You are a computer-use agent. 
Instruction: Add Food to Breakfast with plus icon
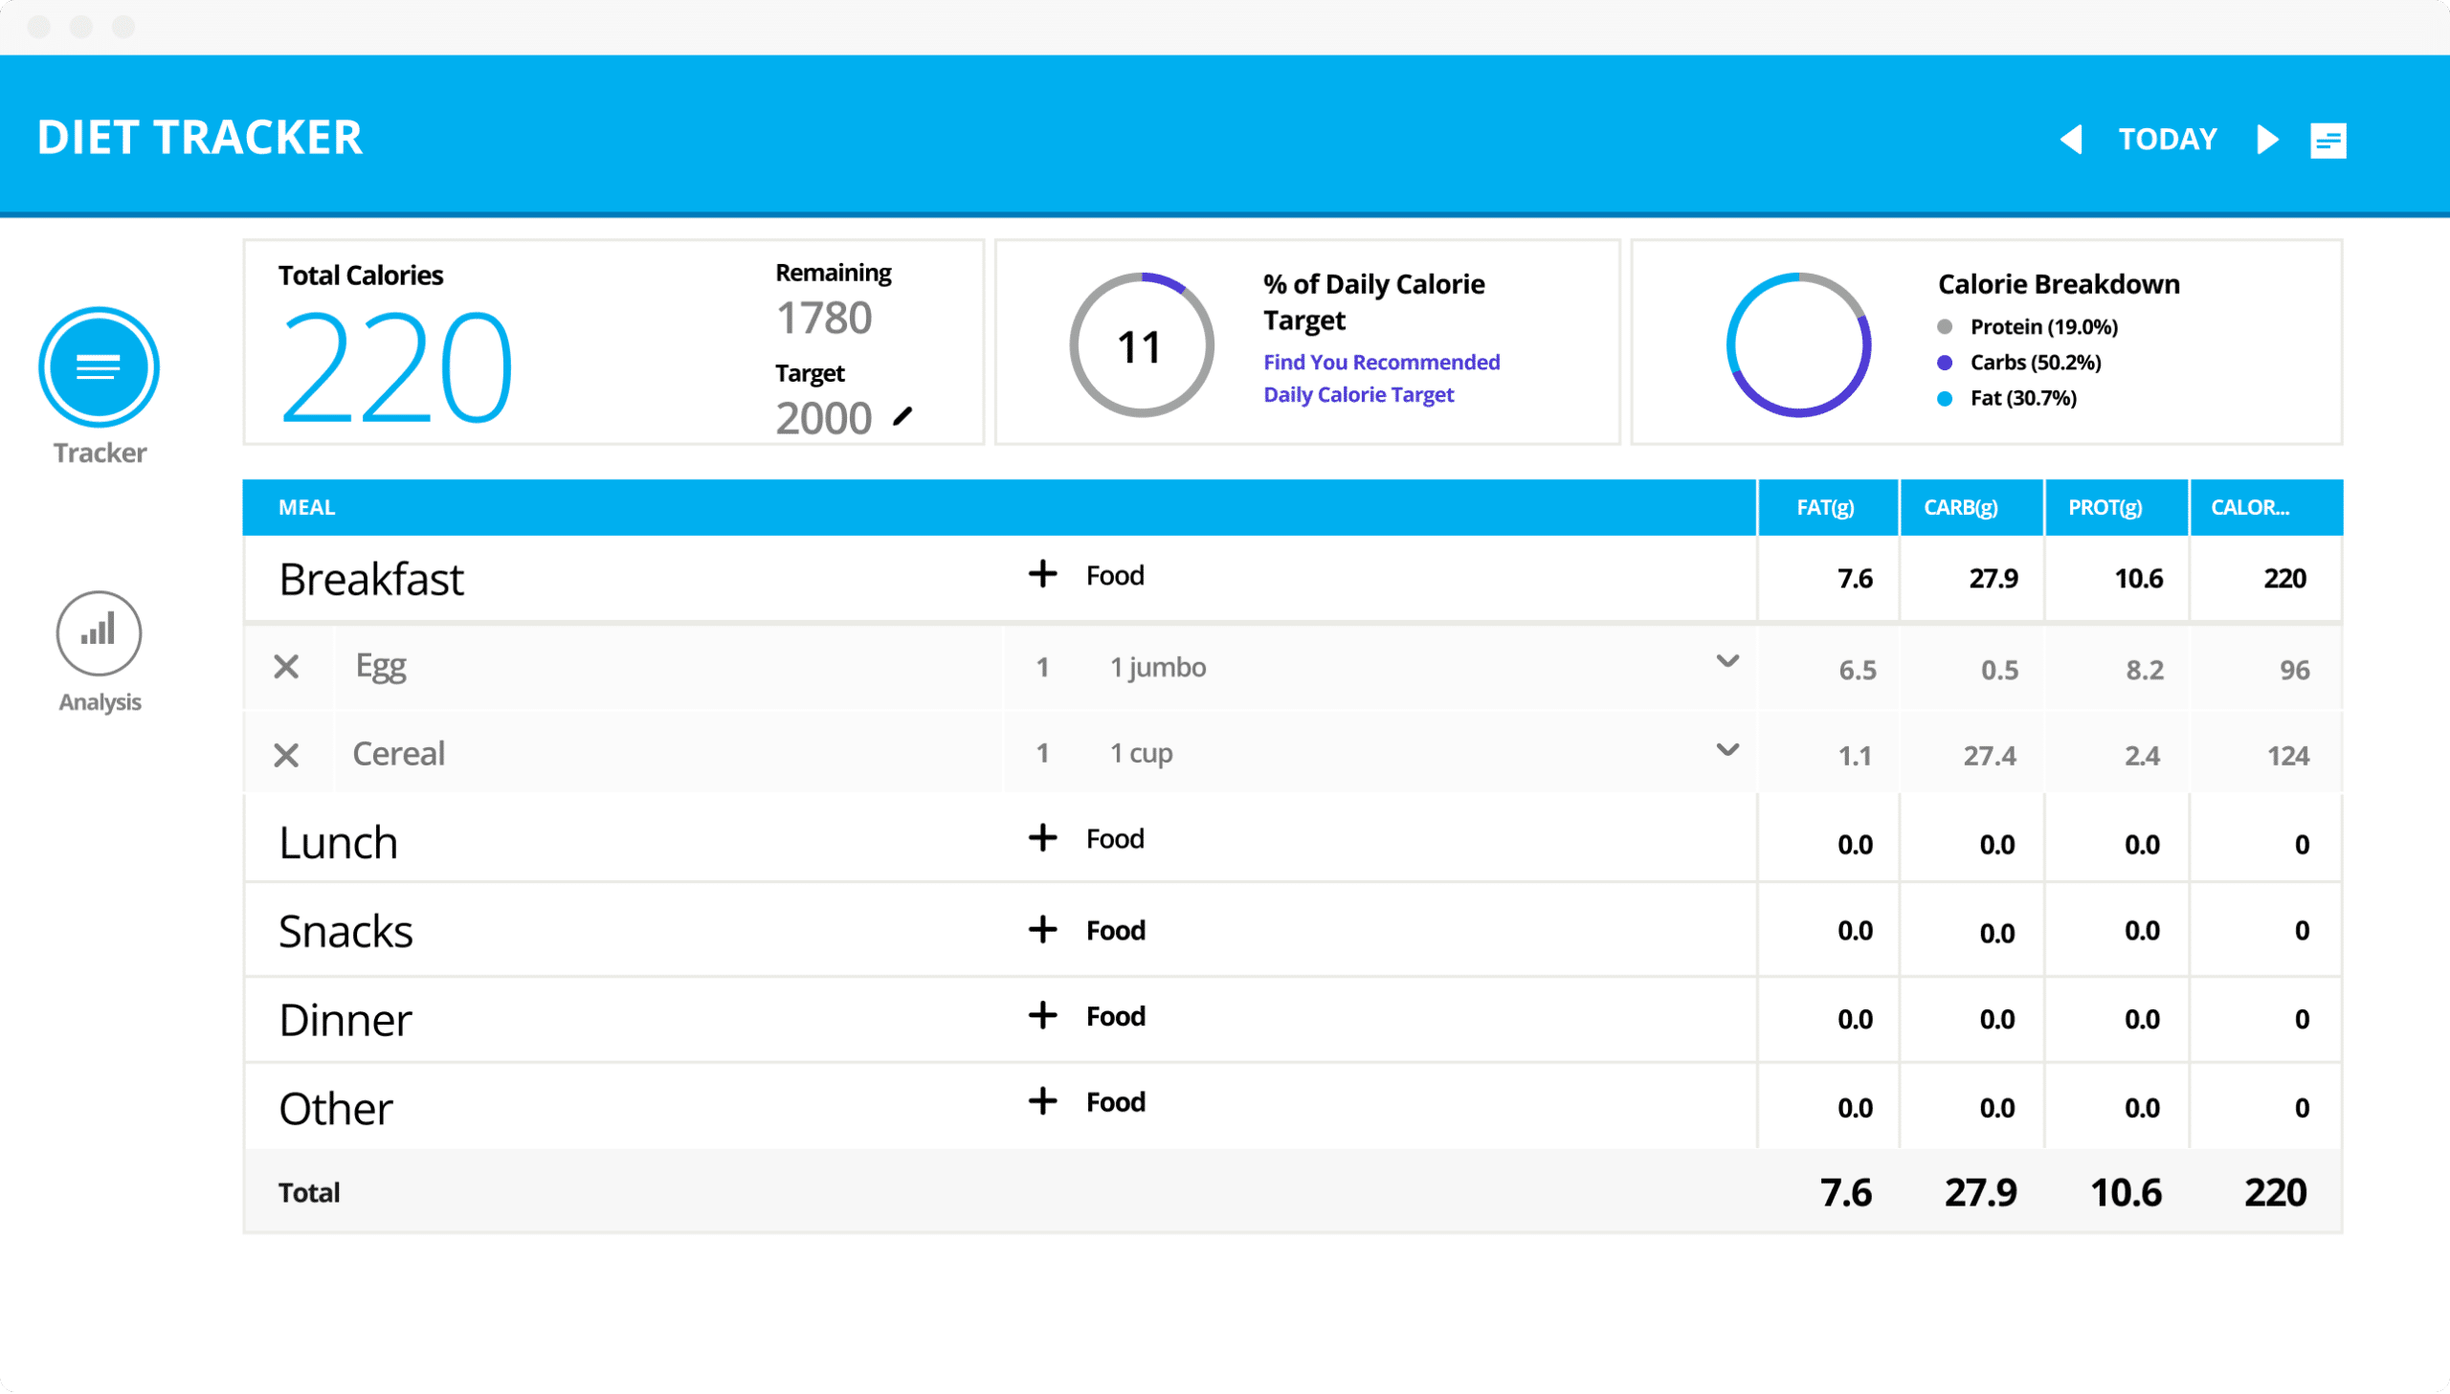coord(1041,574)
